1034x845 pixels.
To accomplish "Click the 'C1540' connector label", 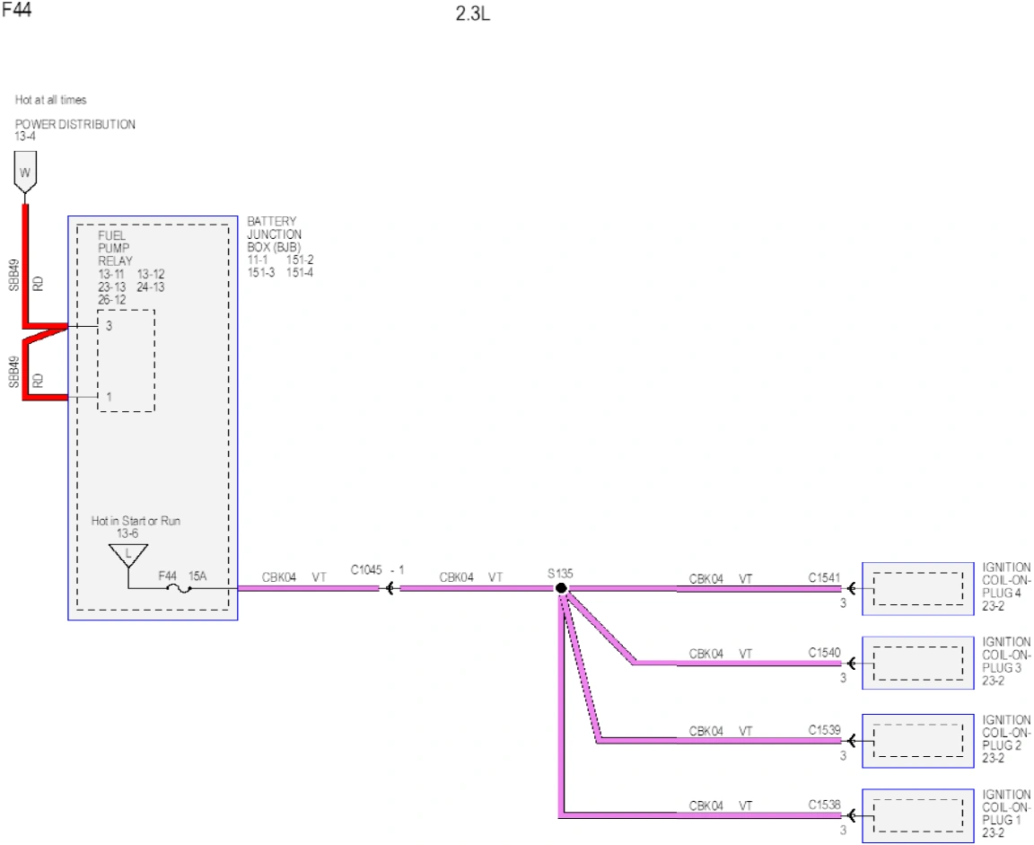I will pos(824,653).
